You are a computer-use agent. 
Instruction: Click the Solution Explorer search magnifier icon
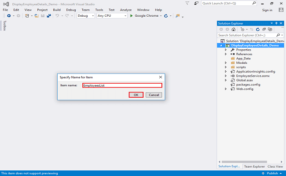coord(278,35)
